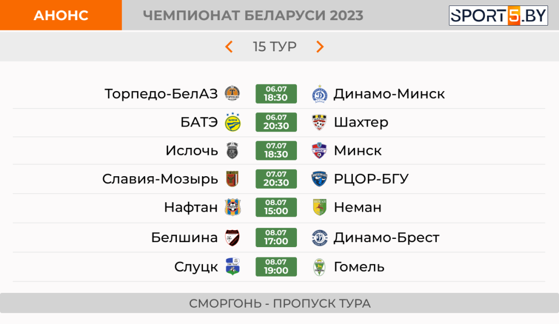559x324 pixels.
Task: Click the BATE yellow club crest
Action: [233, 122]
